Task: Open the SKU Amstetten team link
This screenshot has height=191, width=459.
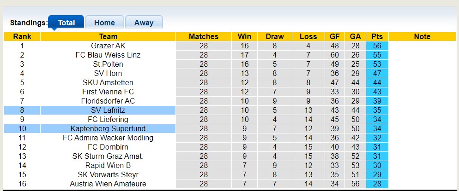Action: [108, 82]
